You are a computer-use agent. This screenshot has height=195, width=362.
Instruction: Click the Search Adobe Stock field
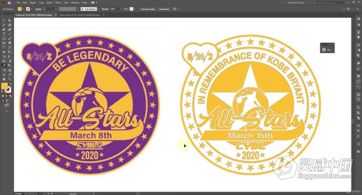pos(328,3)
